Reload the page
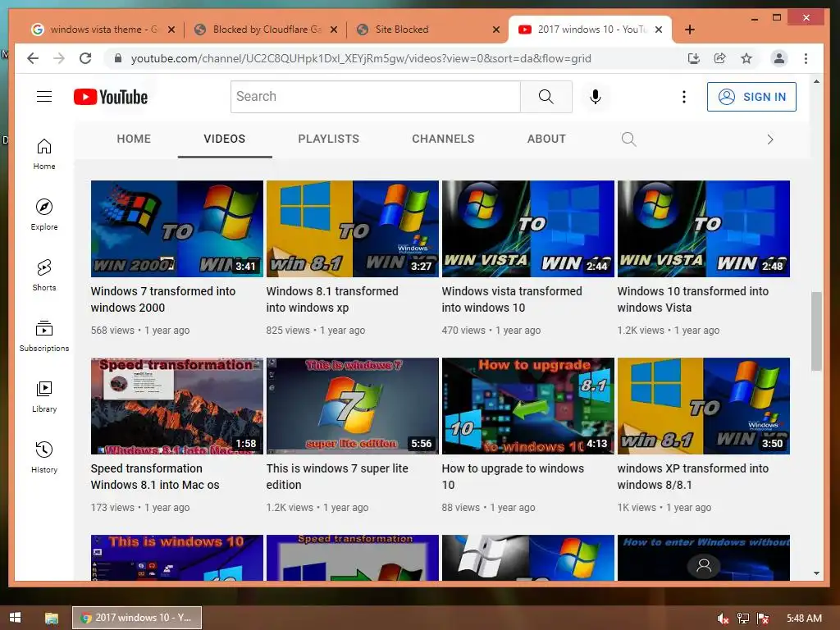This screenshot has height=630, width=840. click(x=85, y=58)
